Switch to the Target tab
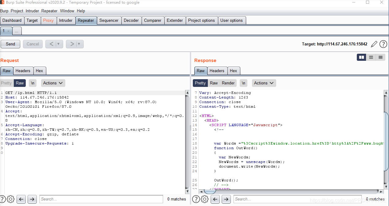The image size is (389, 206). coord(32,20)
